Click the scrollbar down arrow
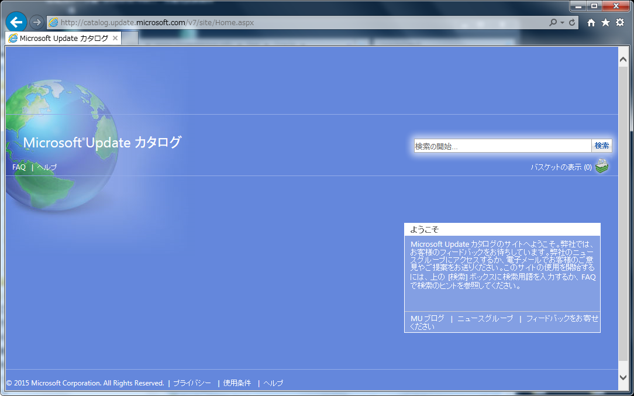 (623, 377)
